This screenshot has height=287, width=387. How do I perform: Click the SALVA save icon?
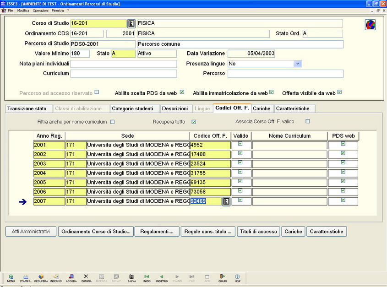131,278
